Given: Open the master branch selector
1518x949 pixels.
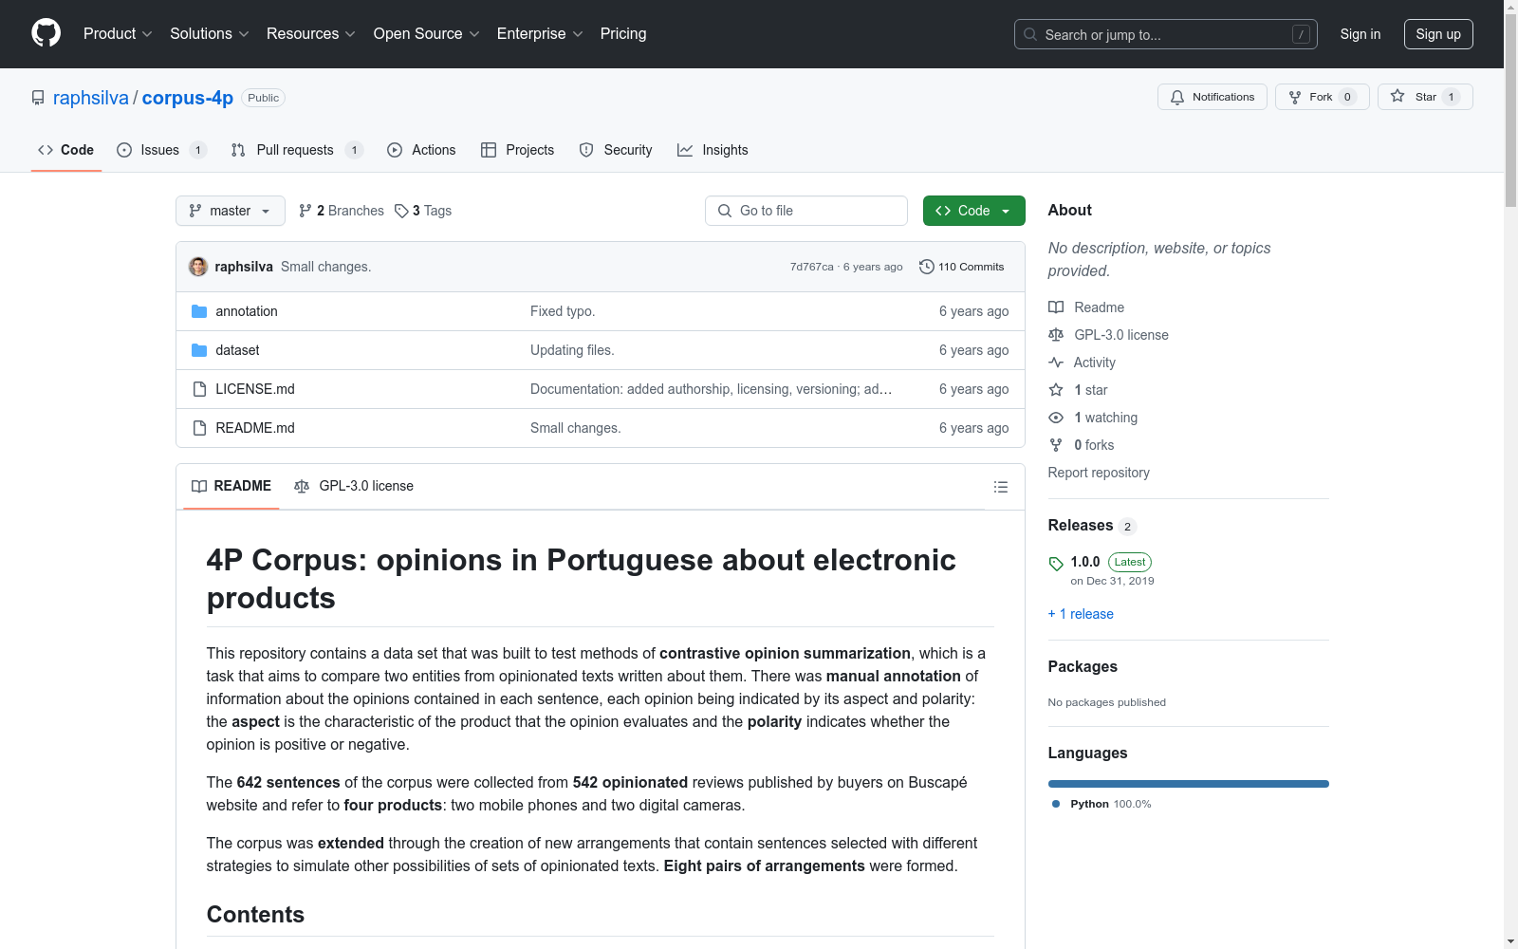Looking at the screenshot, I should tap(231, 211).
